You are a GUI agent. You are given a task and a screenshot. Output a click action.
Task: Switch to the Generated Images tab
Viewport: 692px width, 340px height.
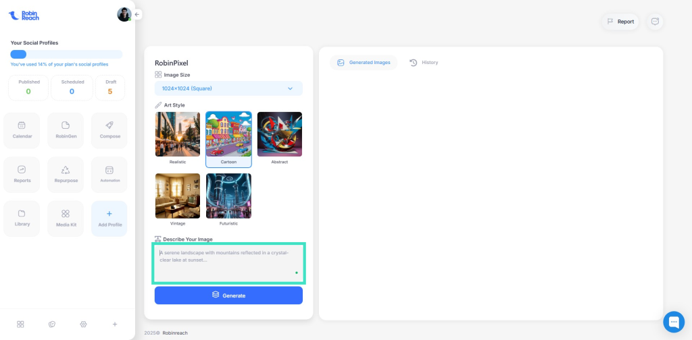364,63
